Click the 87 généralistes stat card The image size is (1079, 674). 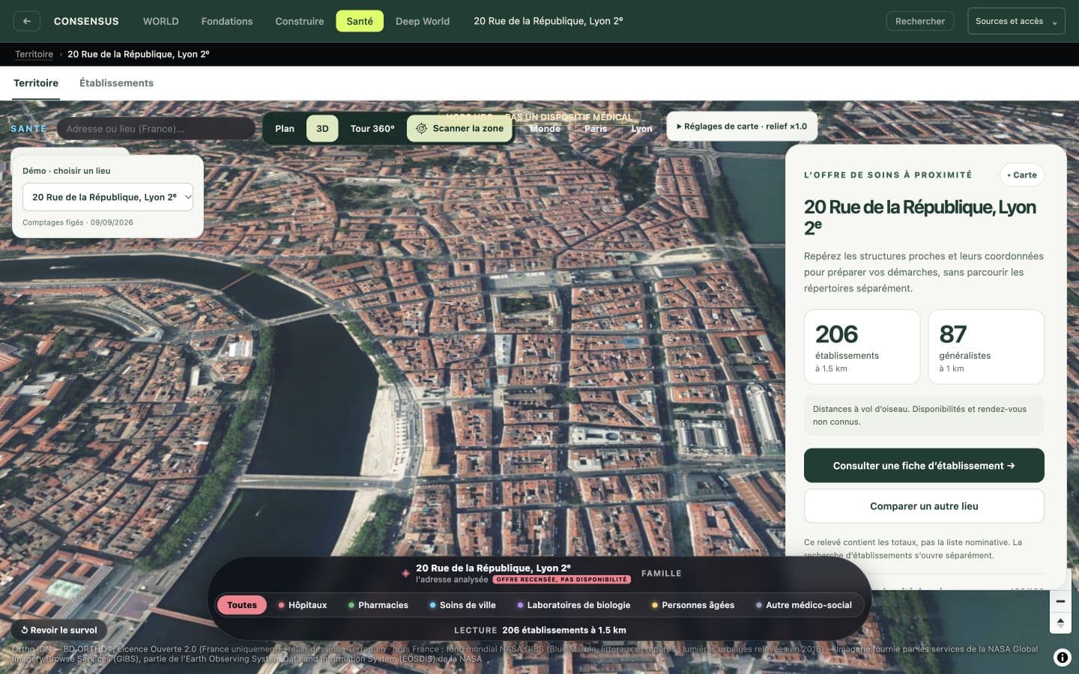point(986,347)
